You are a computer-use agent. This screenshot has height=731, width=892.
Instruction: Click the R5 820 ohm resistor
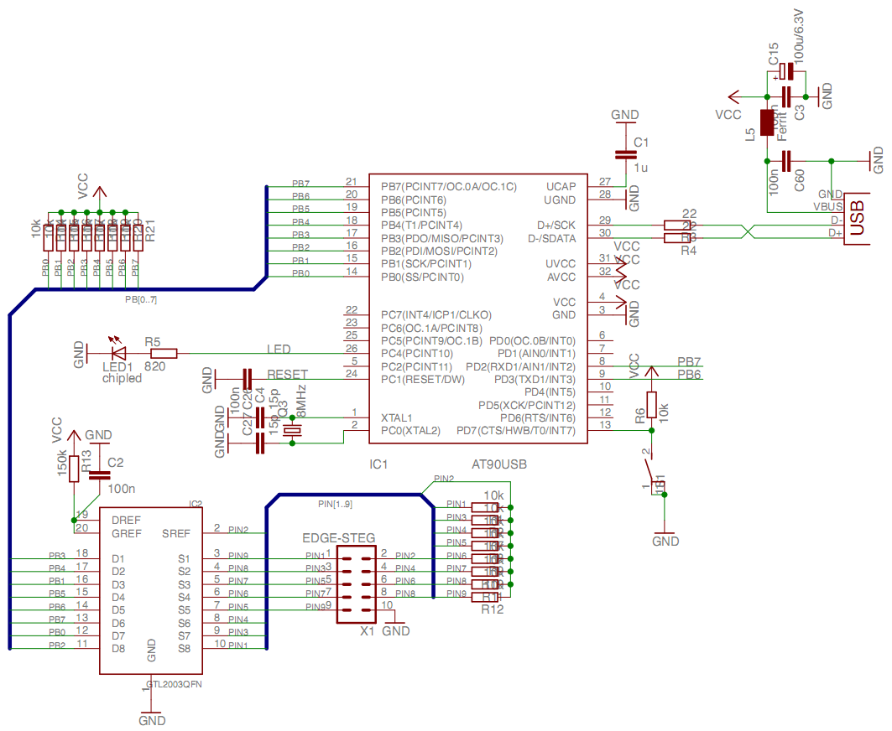click(158, 354)
